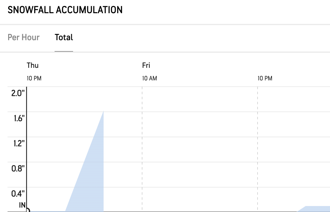The height and width of the screenshot is (212, 330).
Task: Click the Thu day label
Action: click(x=33, y=65)
